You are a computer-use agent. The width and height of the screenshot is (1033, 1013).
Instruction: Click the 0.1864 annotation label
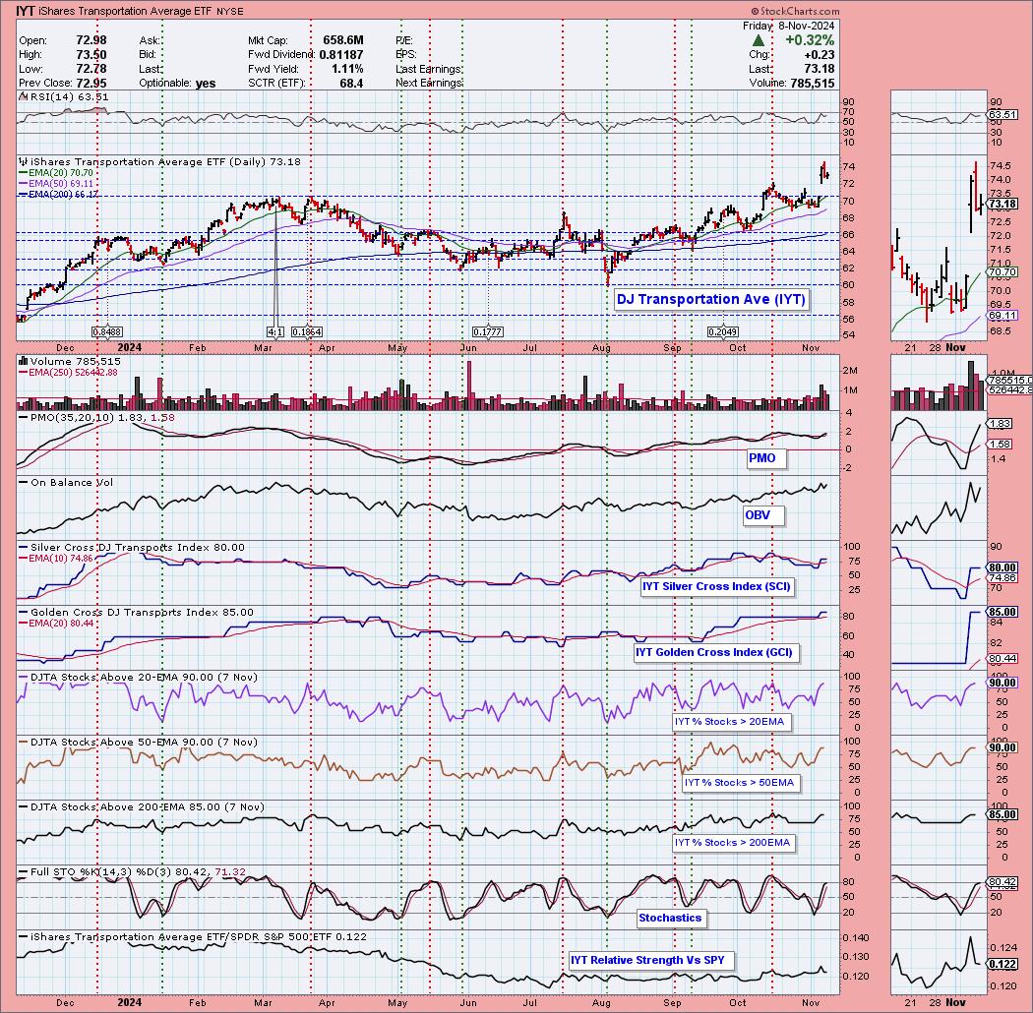pyautogui.click(x=306, y=331)
